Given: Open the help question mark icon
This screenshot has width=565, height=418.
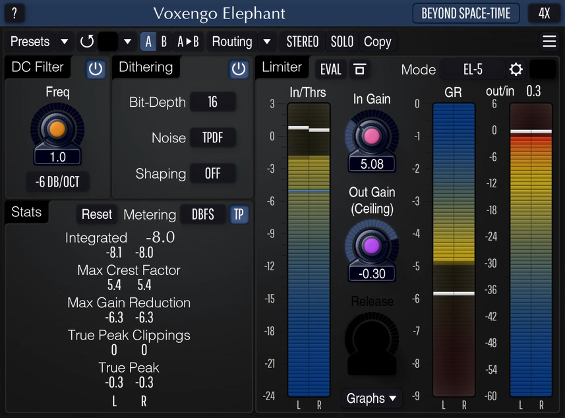Looking at the screenshot, I should tap(14, 13).
